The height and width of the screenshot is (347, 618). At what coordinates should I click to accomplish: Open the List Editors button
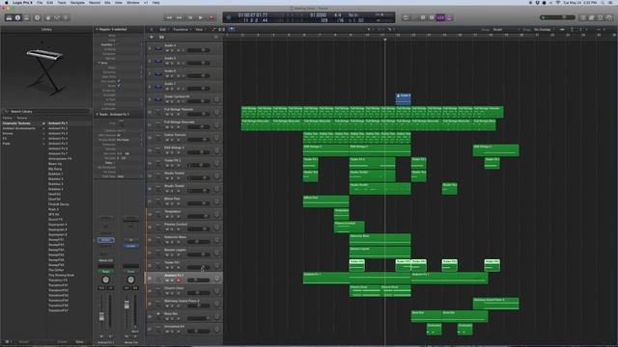point(583,17)
